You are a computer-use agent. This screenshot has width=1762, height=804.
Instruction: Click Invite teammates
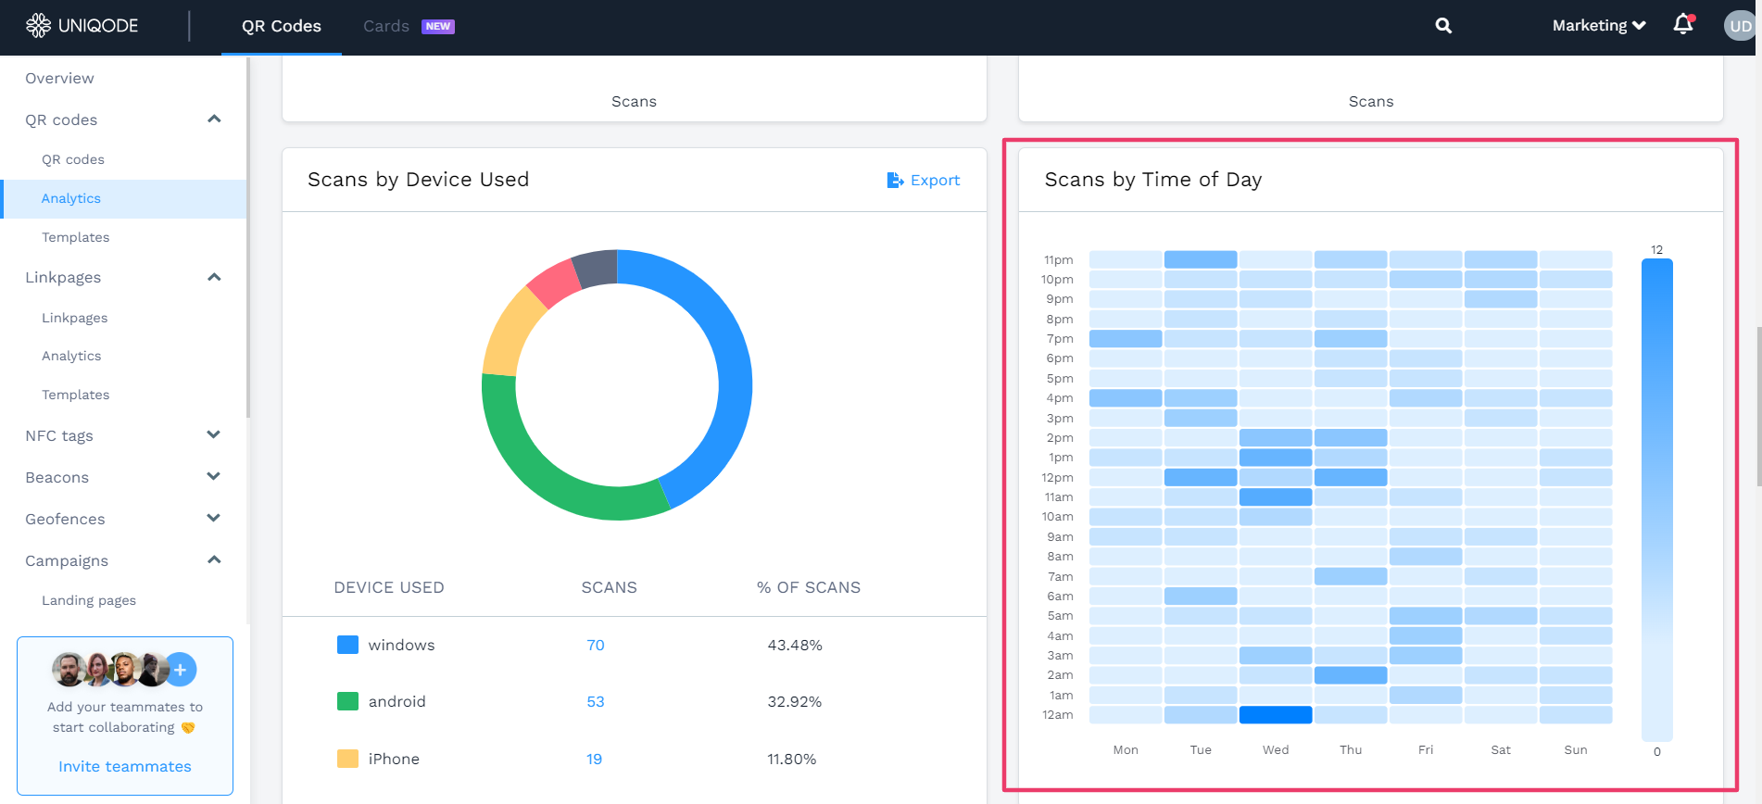pyautogui.click(x=125, y=766)
